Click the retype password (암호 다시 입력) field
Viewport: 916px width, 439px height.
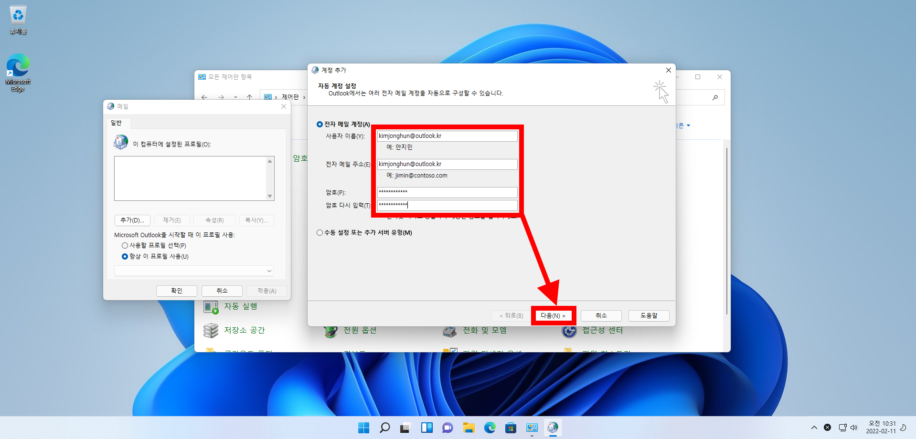coord(447,205)
